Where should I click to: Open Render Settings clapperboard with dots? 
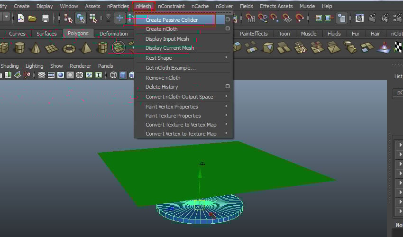398,18
